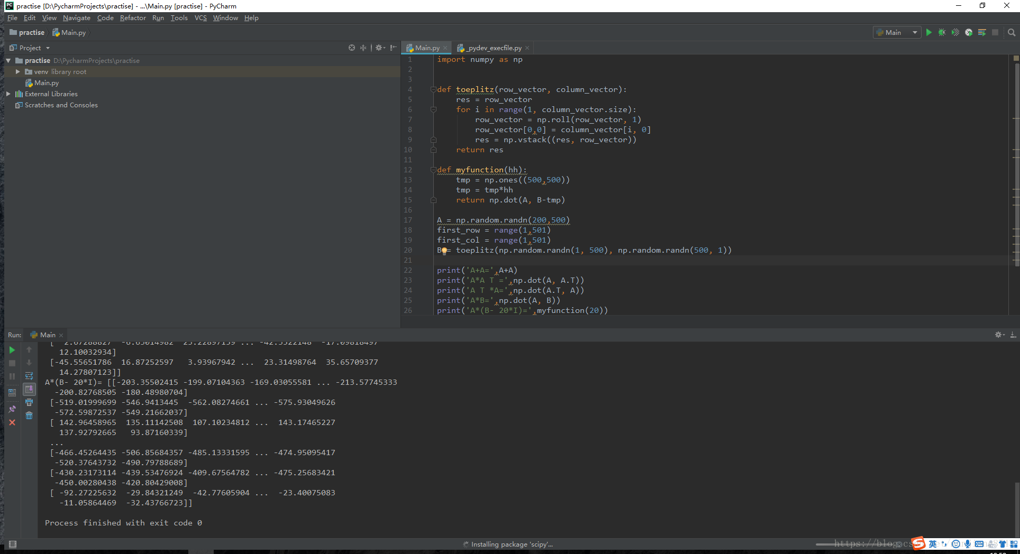Click the microphone icon in input method bar
The height and width of the screenshot is (554, 1020).
tap(967, 544)
